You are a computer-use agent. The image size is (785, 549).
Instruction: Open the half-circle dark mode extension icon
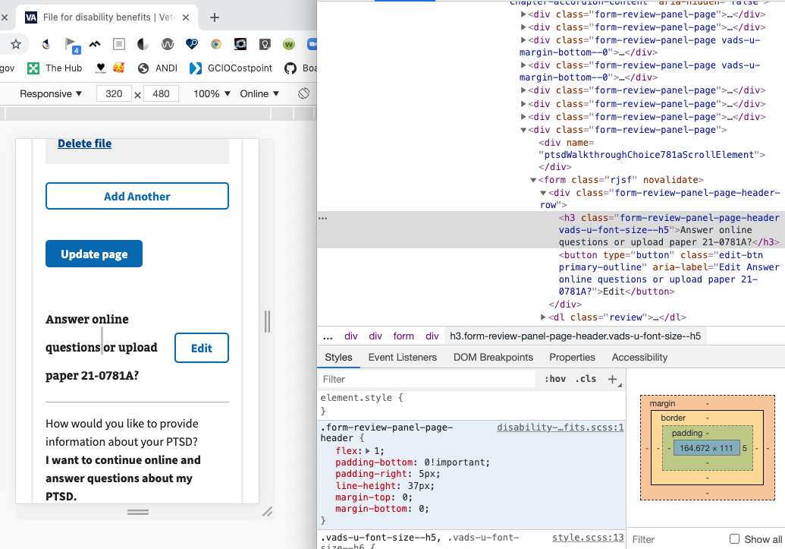143,44
